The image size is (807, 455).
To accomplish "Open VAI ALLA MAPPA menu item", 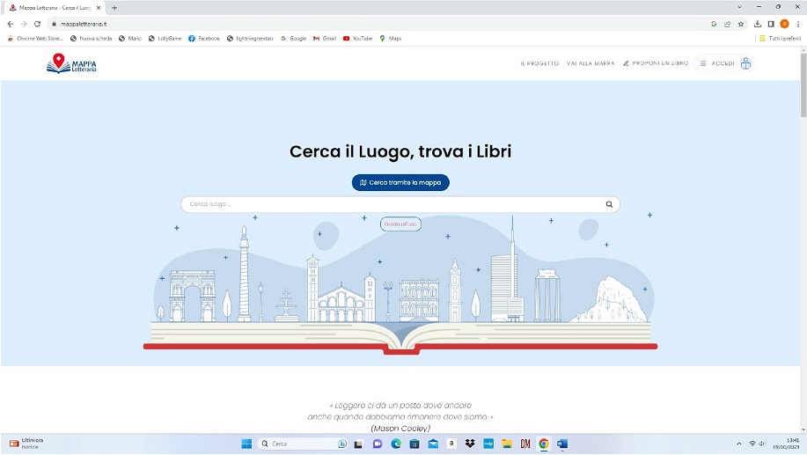I will (x=591, y=63).
